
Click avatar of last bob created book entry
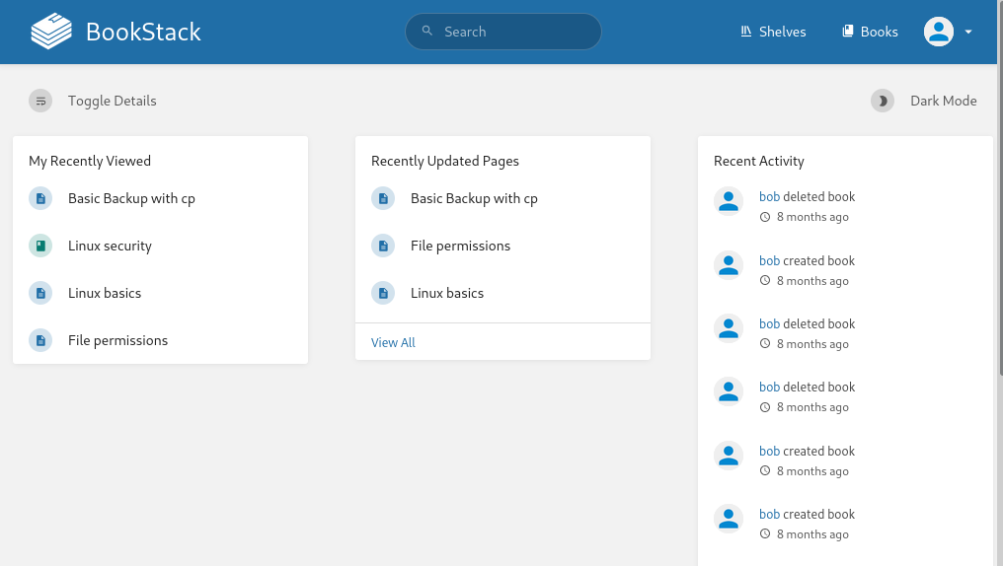pyautogui.click(x=729, y=519)
